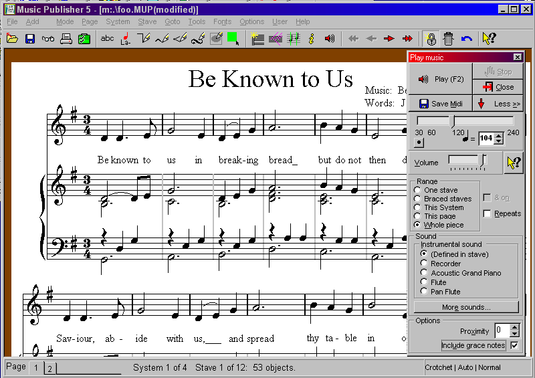Click the Stop button in Play music
Viewport: 535px width, 378px height.
[498, 72]
